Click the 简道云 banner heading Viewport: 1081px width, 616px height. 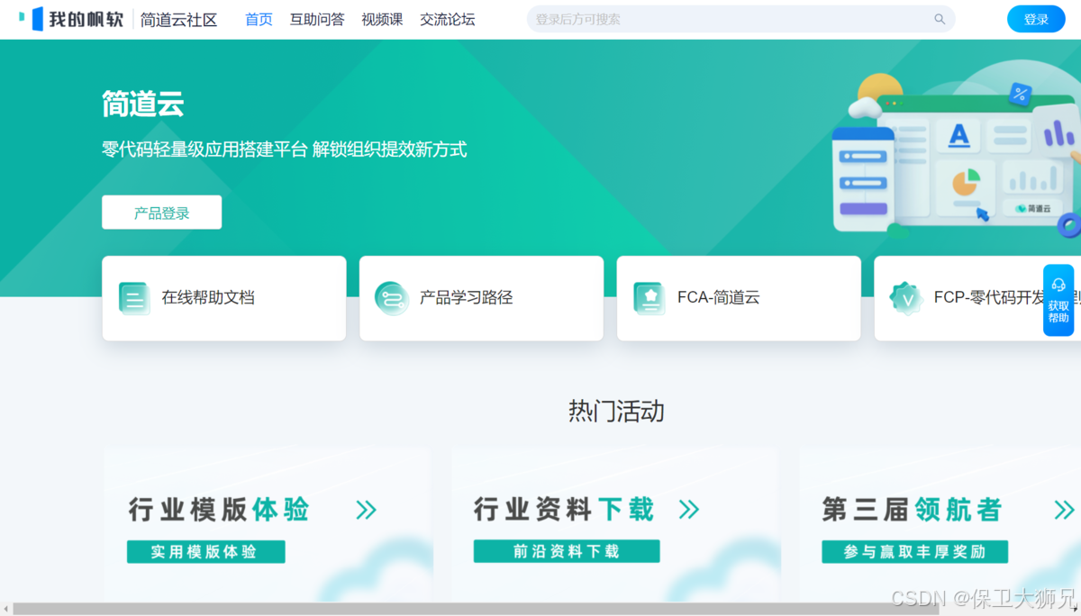143,104
